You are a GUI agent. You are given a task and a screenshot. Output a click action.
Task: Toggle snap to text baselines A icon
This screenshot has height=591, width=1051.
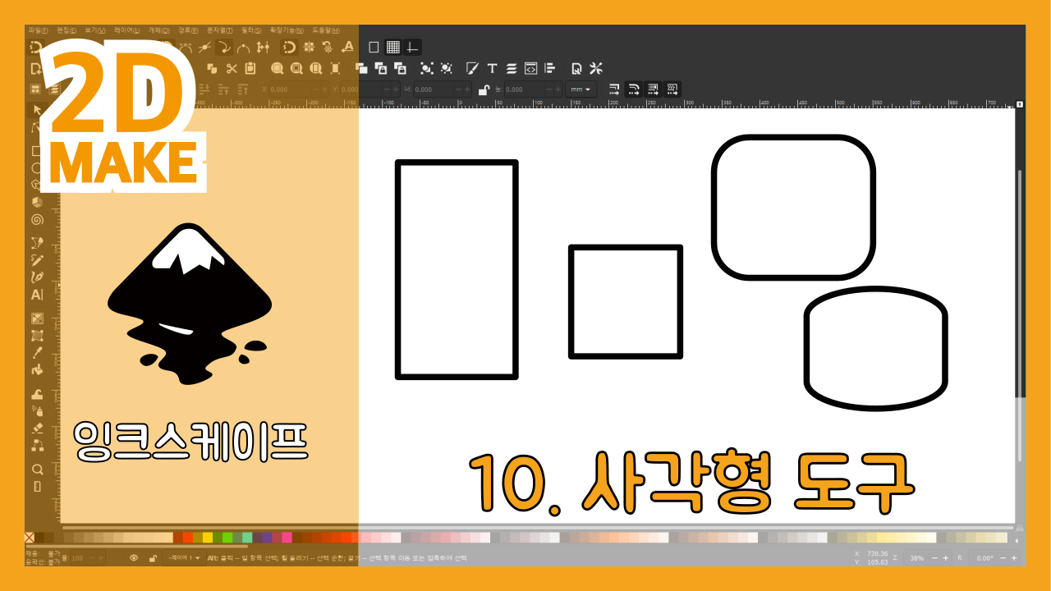pos(347,47)
